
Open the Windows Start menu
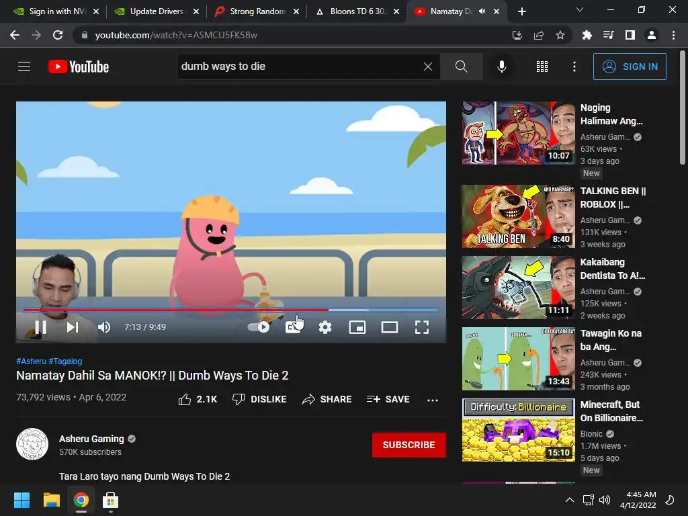tap(21, 500)
